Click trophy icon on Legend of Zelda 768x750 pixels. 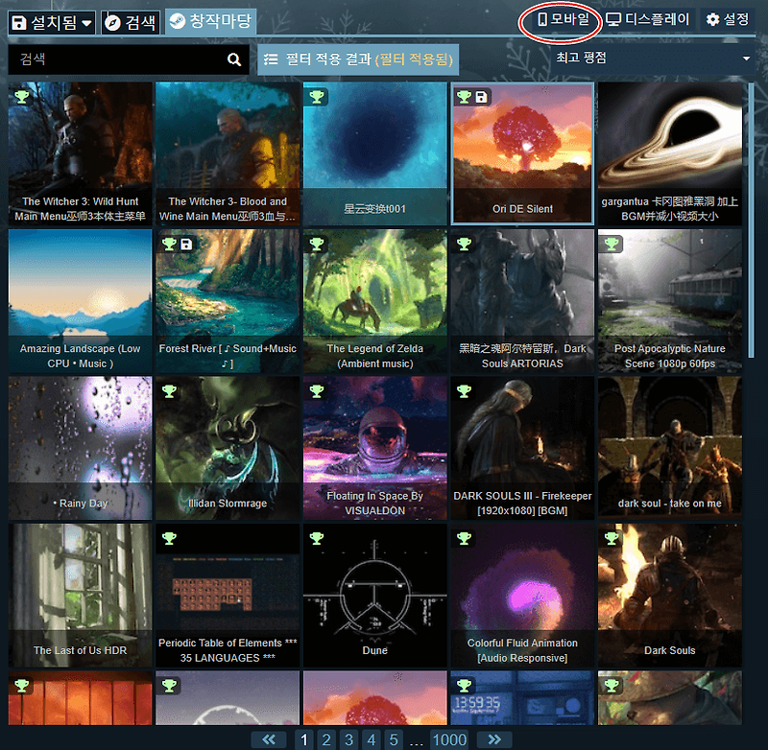[x=317, y=244]
